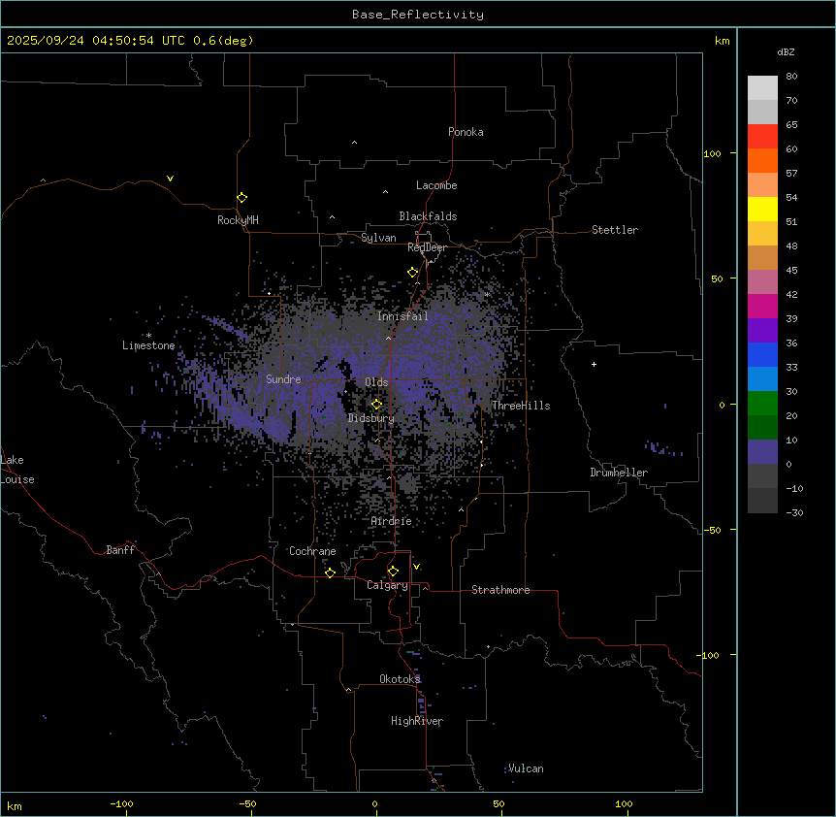Select the yellow diamond marker below RedDeer
Screen dimensions: 836x817
[412, 273]
